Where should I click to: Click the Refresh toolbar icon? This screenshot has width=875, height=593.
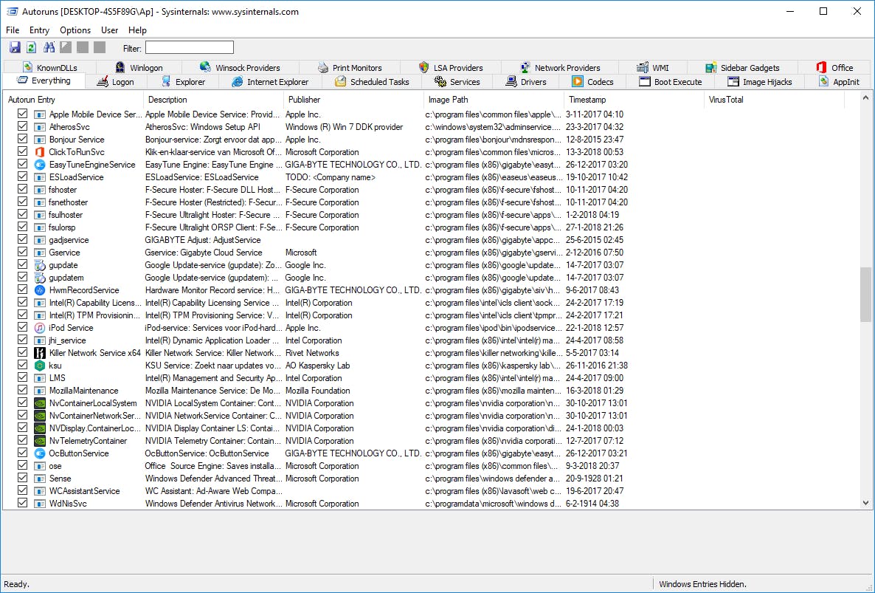point(30,47)
